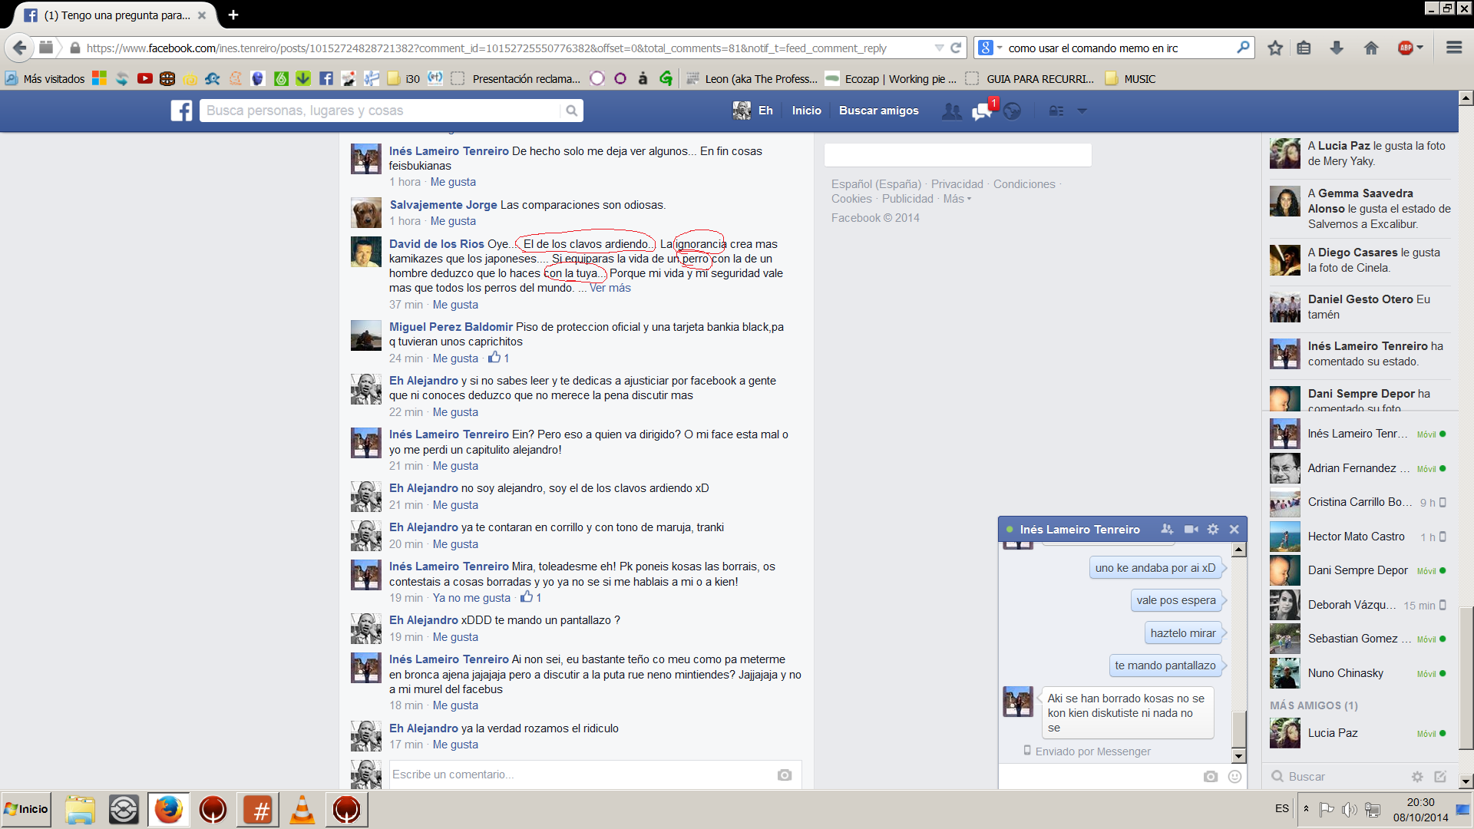
Task: Open messages icon with red badge
Action: click(x=982, y=111)
